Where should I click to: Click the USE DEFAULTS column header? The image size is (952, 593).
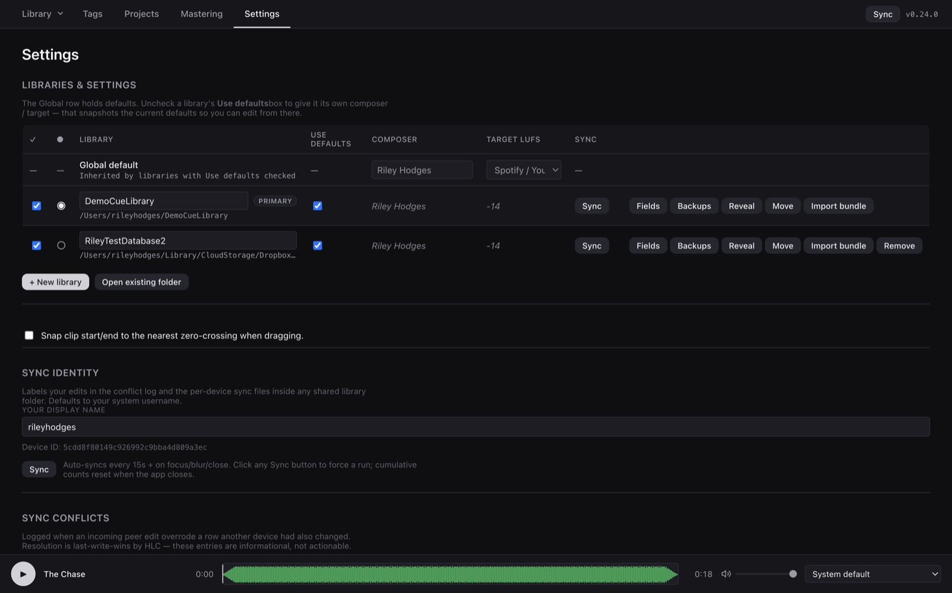click(331, 139)
